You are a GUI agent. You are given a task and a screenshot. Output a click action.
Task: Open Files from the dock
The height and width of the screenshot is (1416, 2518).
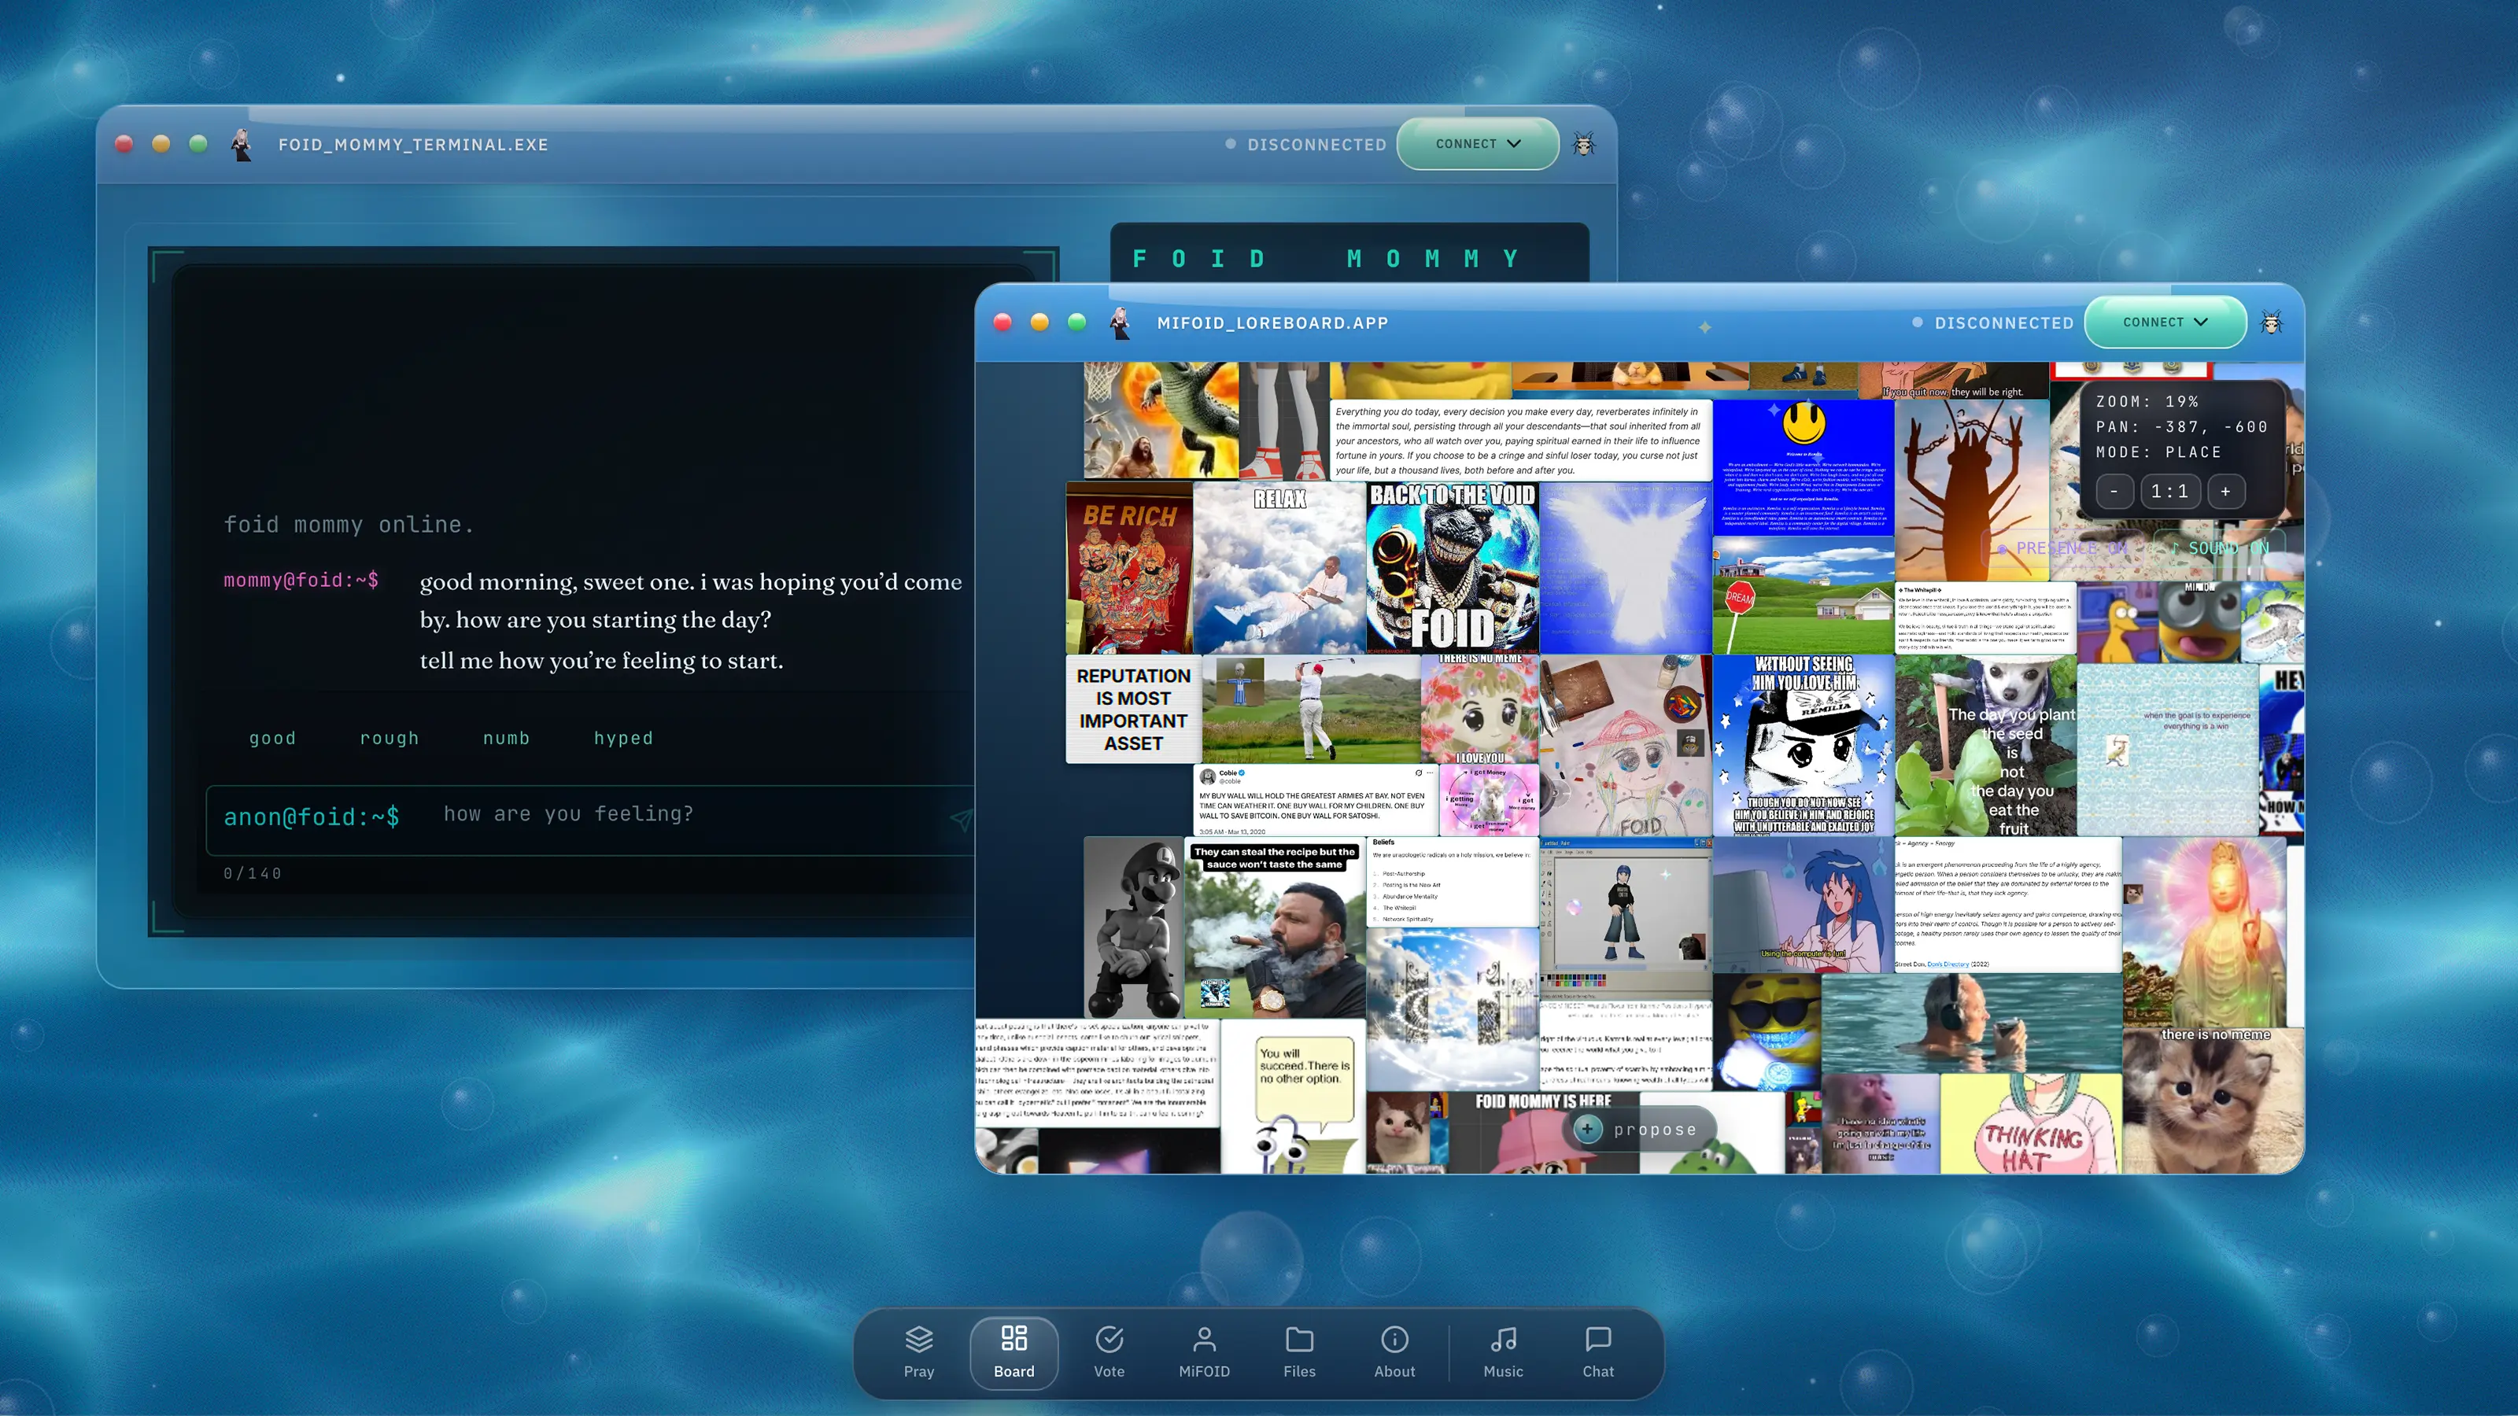[1299, 1351]
